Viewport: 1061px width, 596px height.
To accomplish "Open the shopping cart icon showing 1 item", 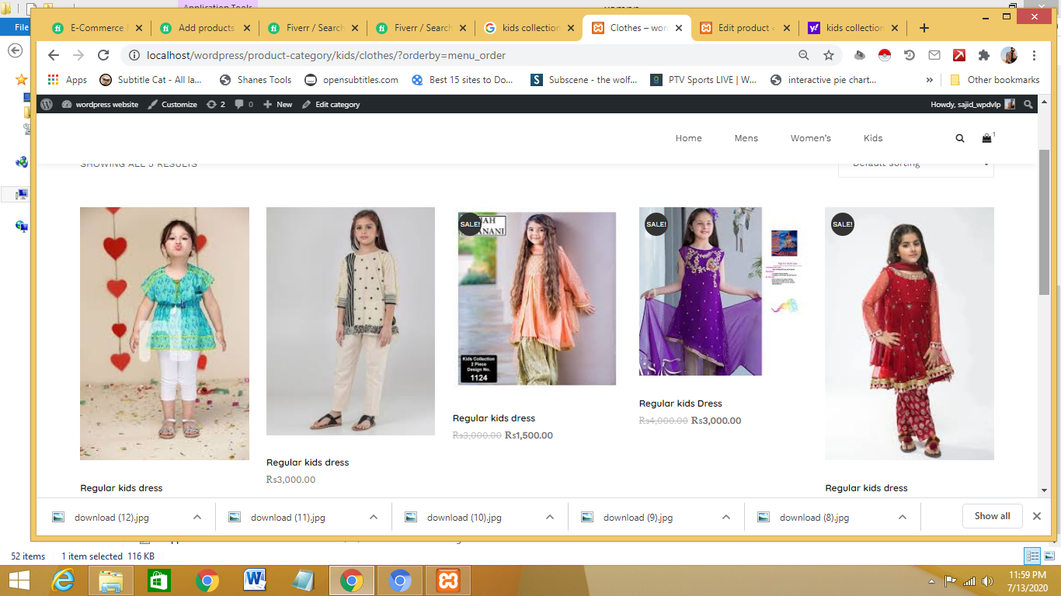I will (x=986, y=137).
